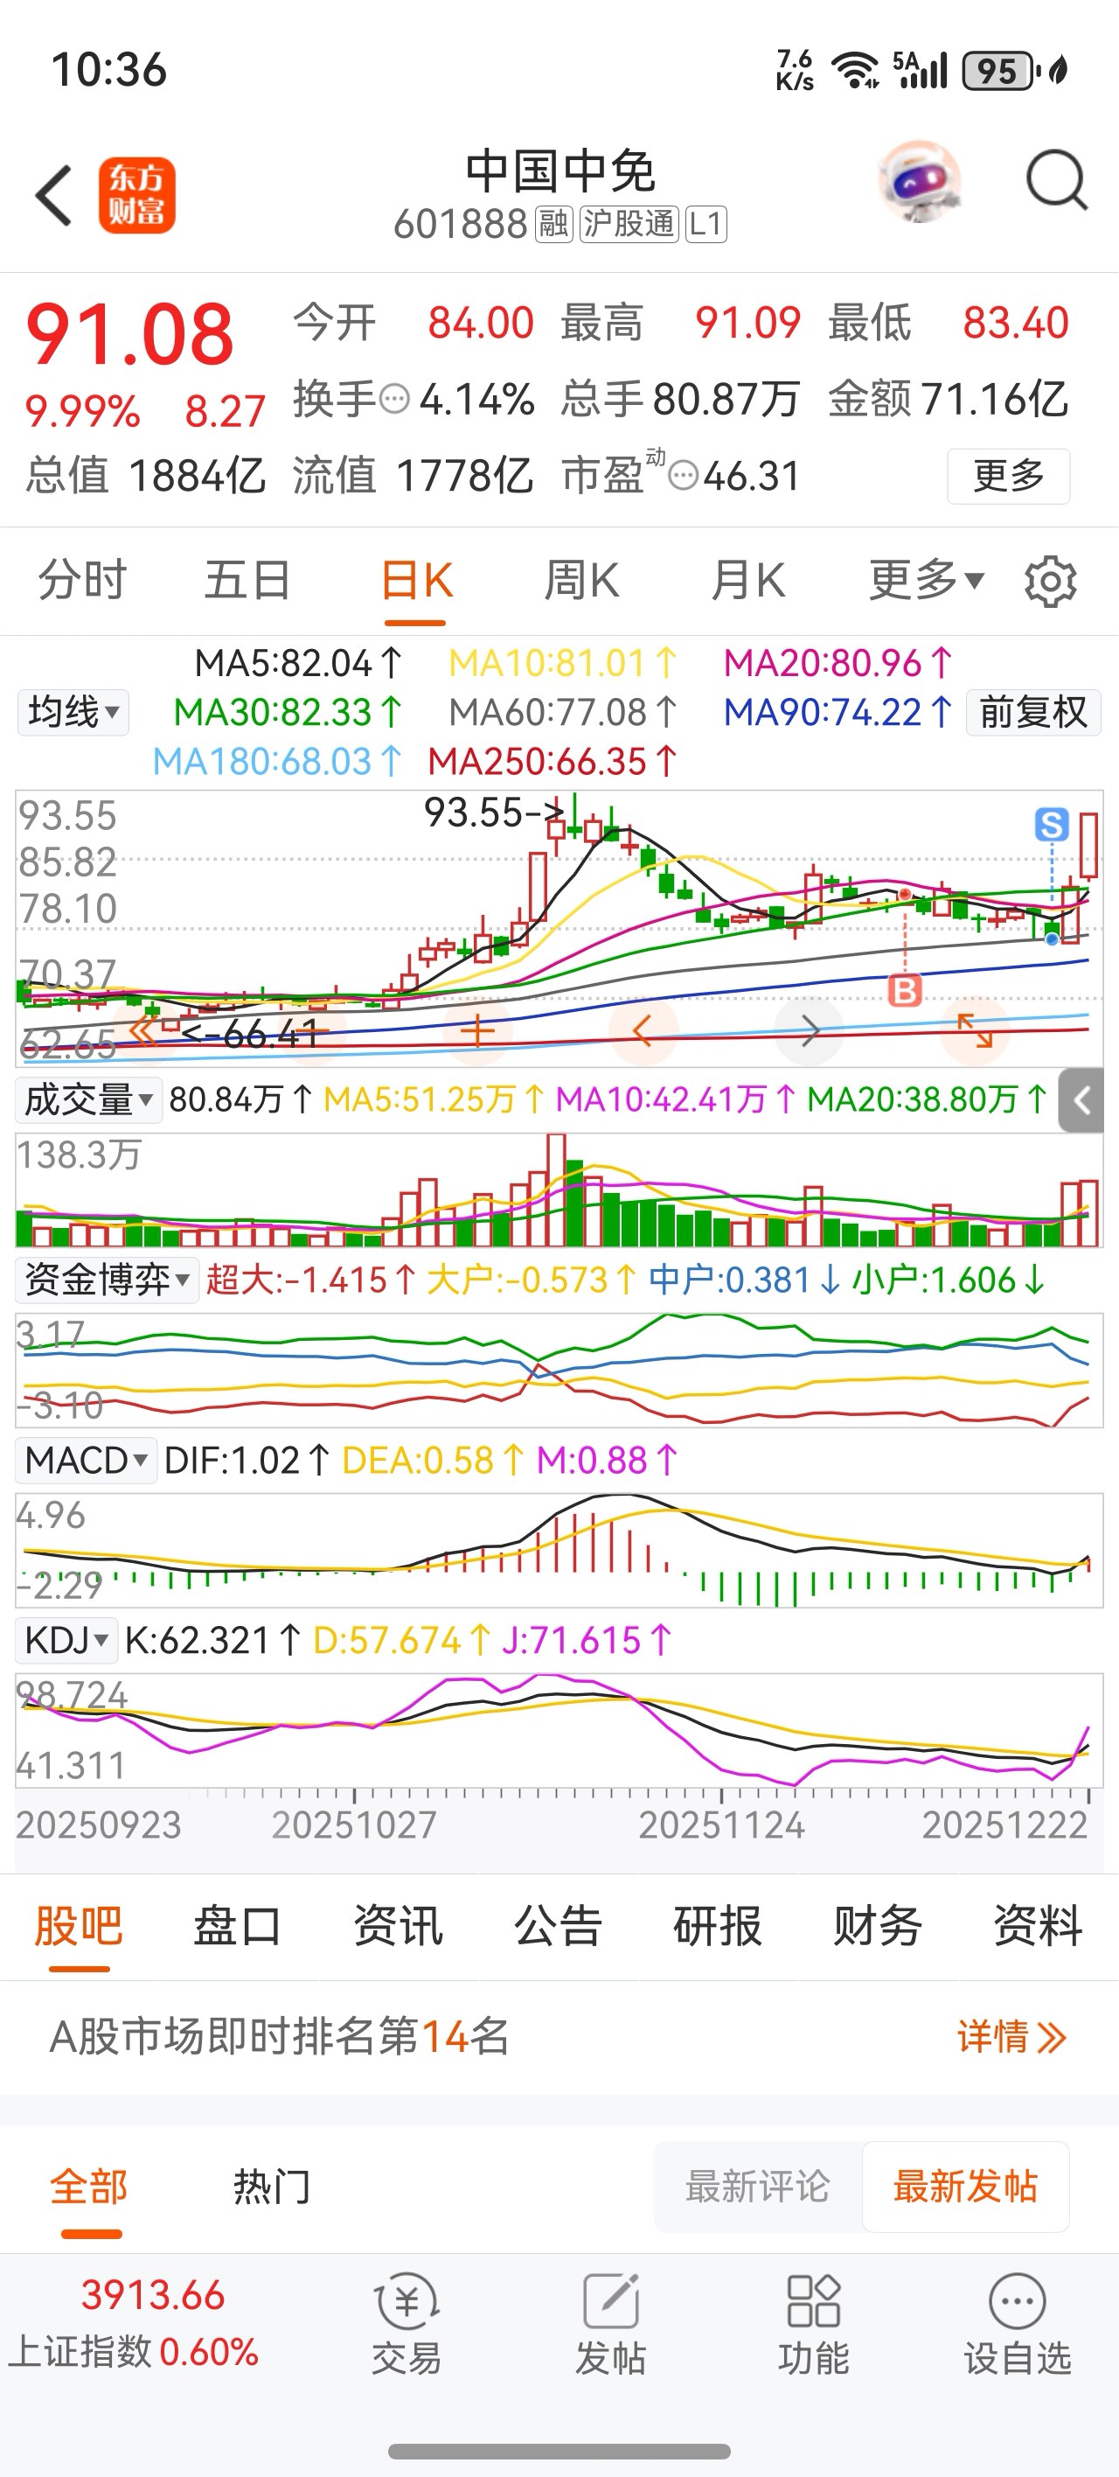Open the 功能 functions icon
1119x2477 pixels.
tap(814, 2326)
